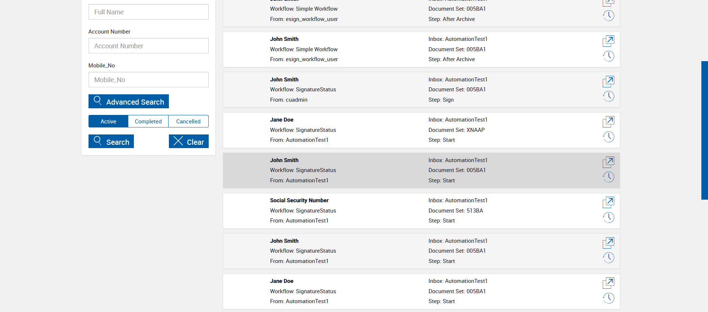The height and width of the screenshot is (312, 708).
Task: Click the Advanced Search button
Action: click(x=129, y=101)
